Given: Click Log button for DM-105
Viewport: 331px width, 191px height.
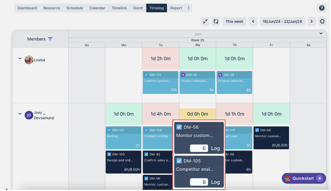Looking at the screenshot, I should pos(215,182).
